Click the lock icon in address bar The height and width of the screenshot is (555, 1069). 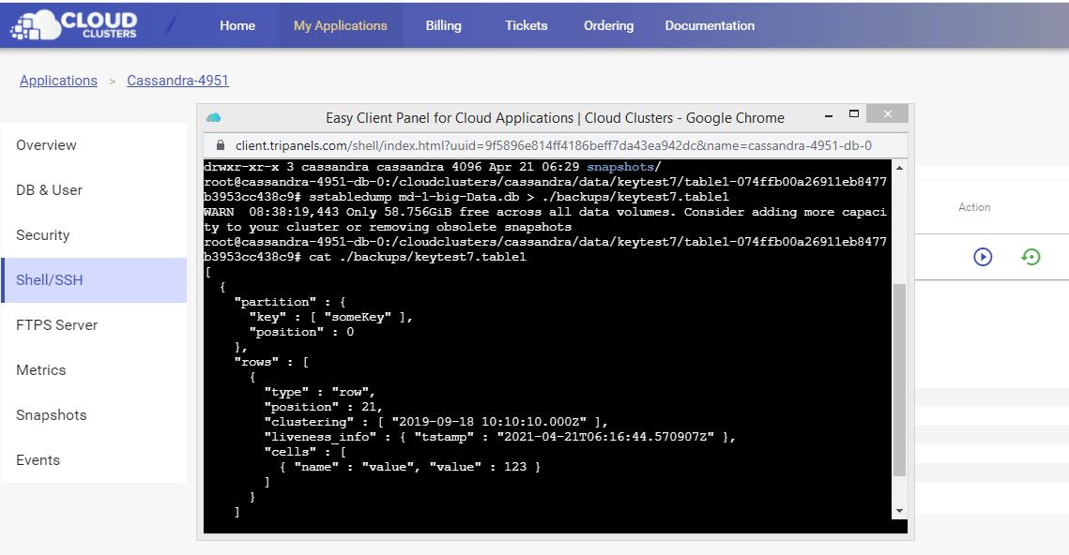[221, 145]
